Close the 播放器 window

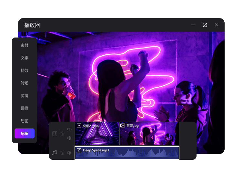coord(217,25)
